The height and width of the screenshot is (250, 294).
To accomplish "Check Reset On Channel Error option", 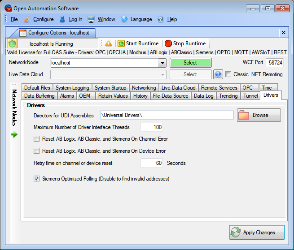I will 36,138.
